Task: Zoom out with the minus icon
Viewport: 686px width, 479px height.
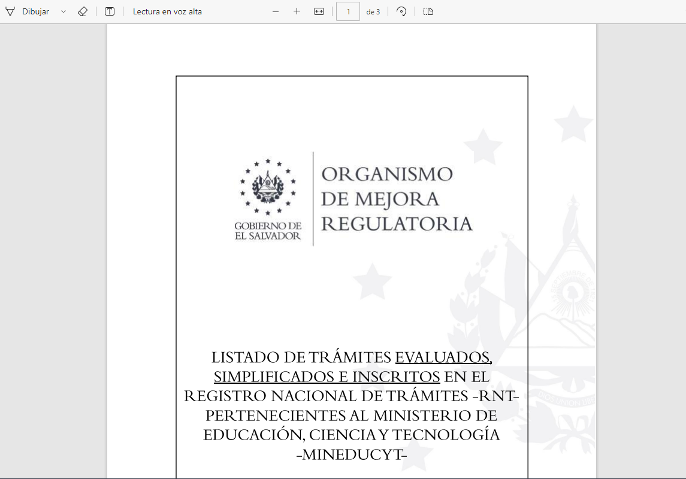Action: (x=276, y=12)
